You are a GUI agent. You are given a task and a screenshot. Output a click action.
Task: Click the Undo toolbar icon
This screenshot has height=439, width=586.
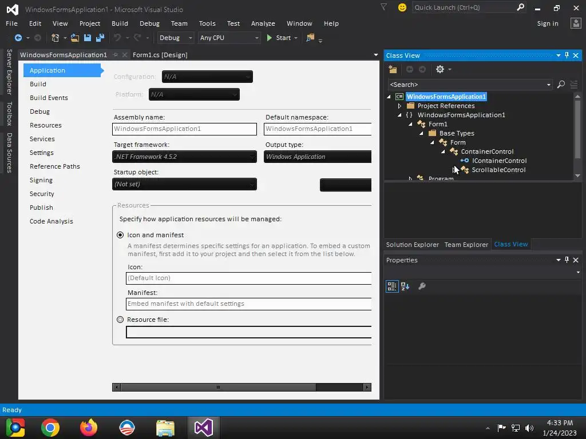(x=117, y=38)
